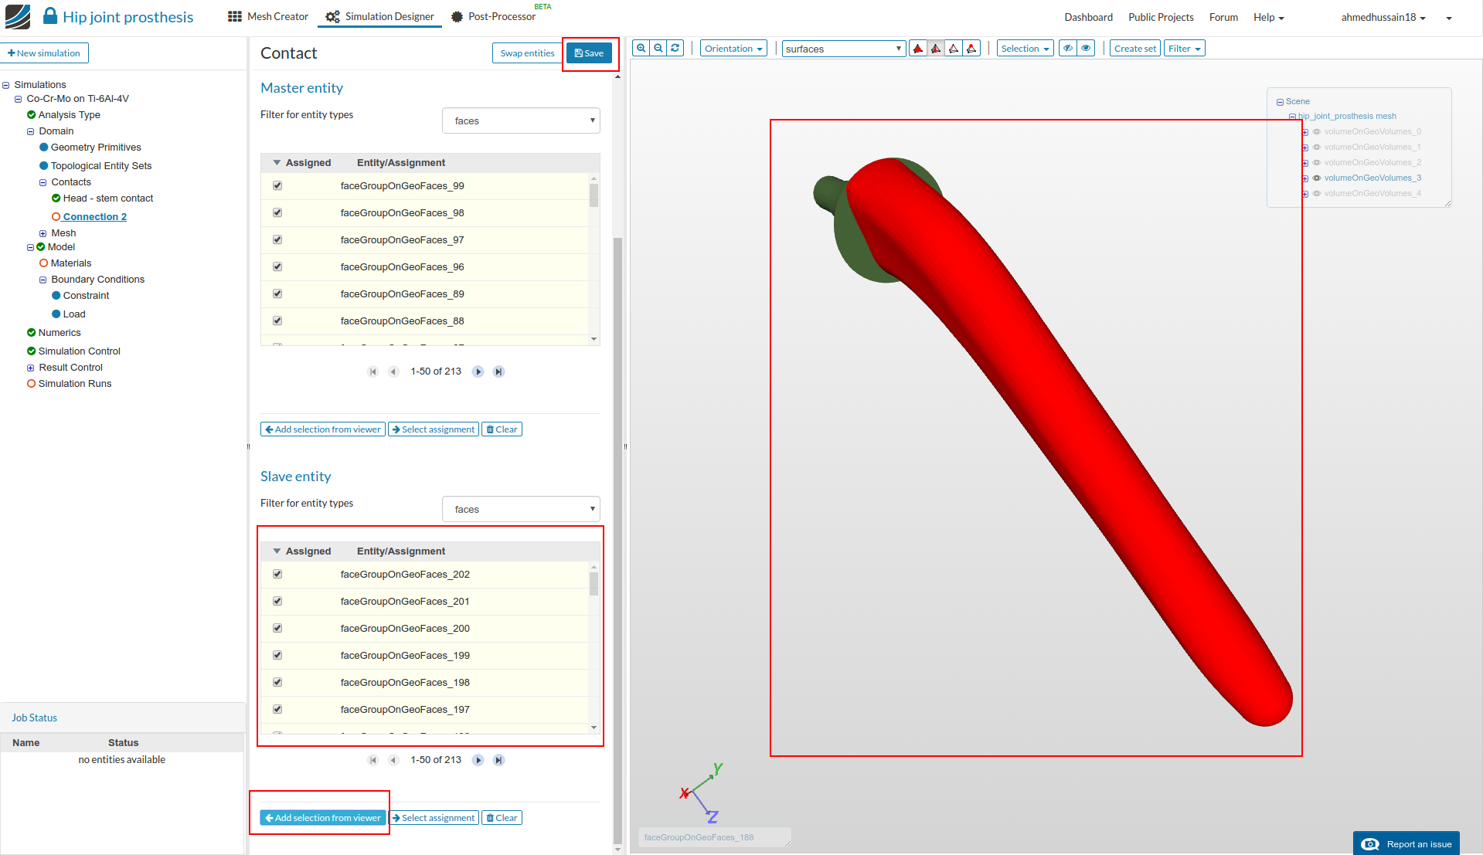This screenshot has width=1483, height=855.
Task: Uncheck faceGroupOnGeoFaces_89 checkbox
Action: [277, 294]
